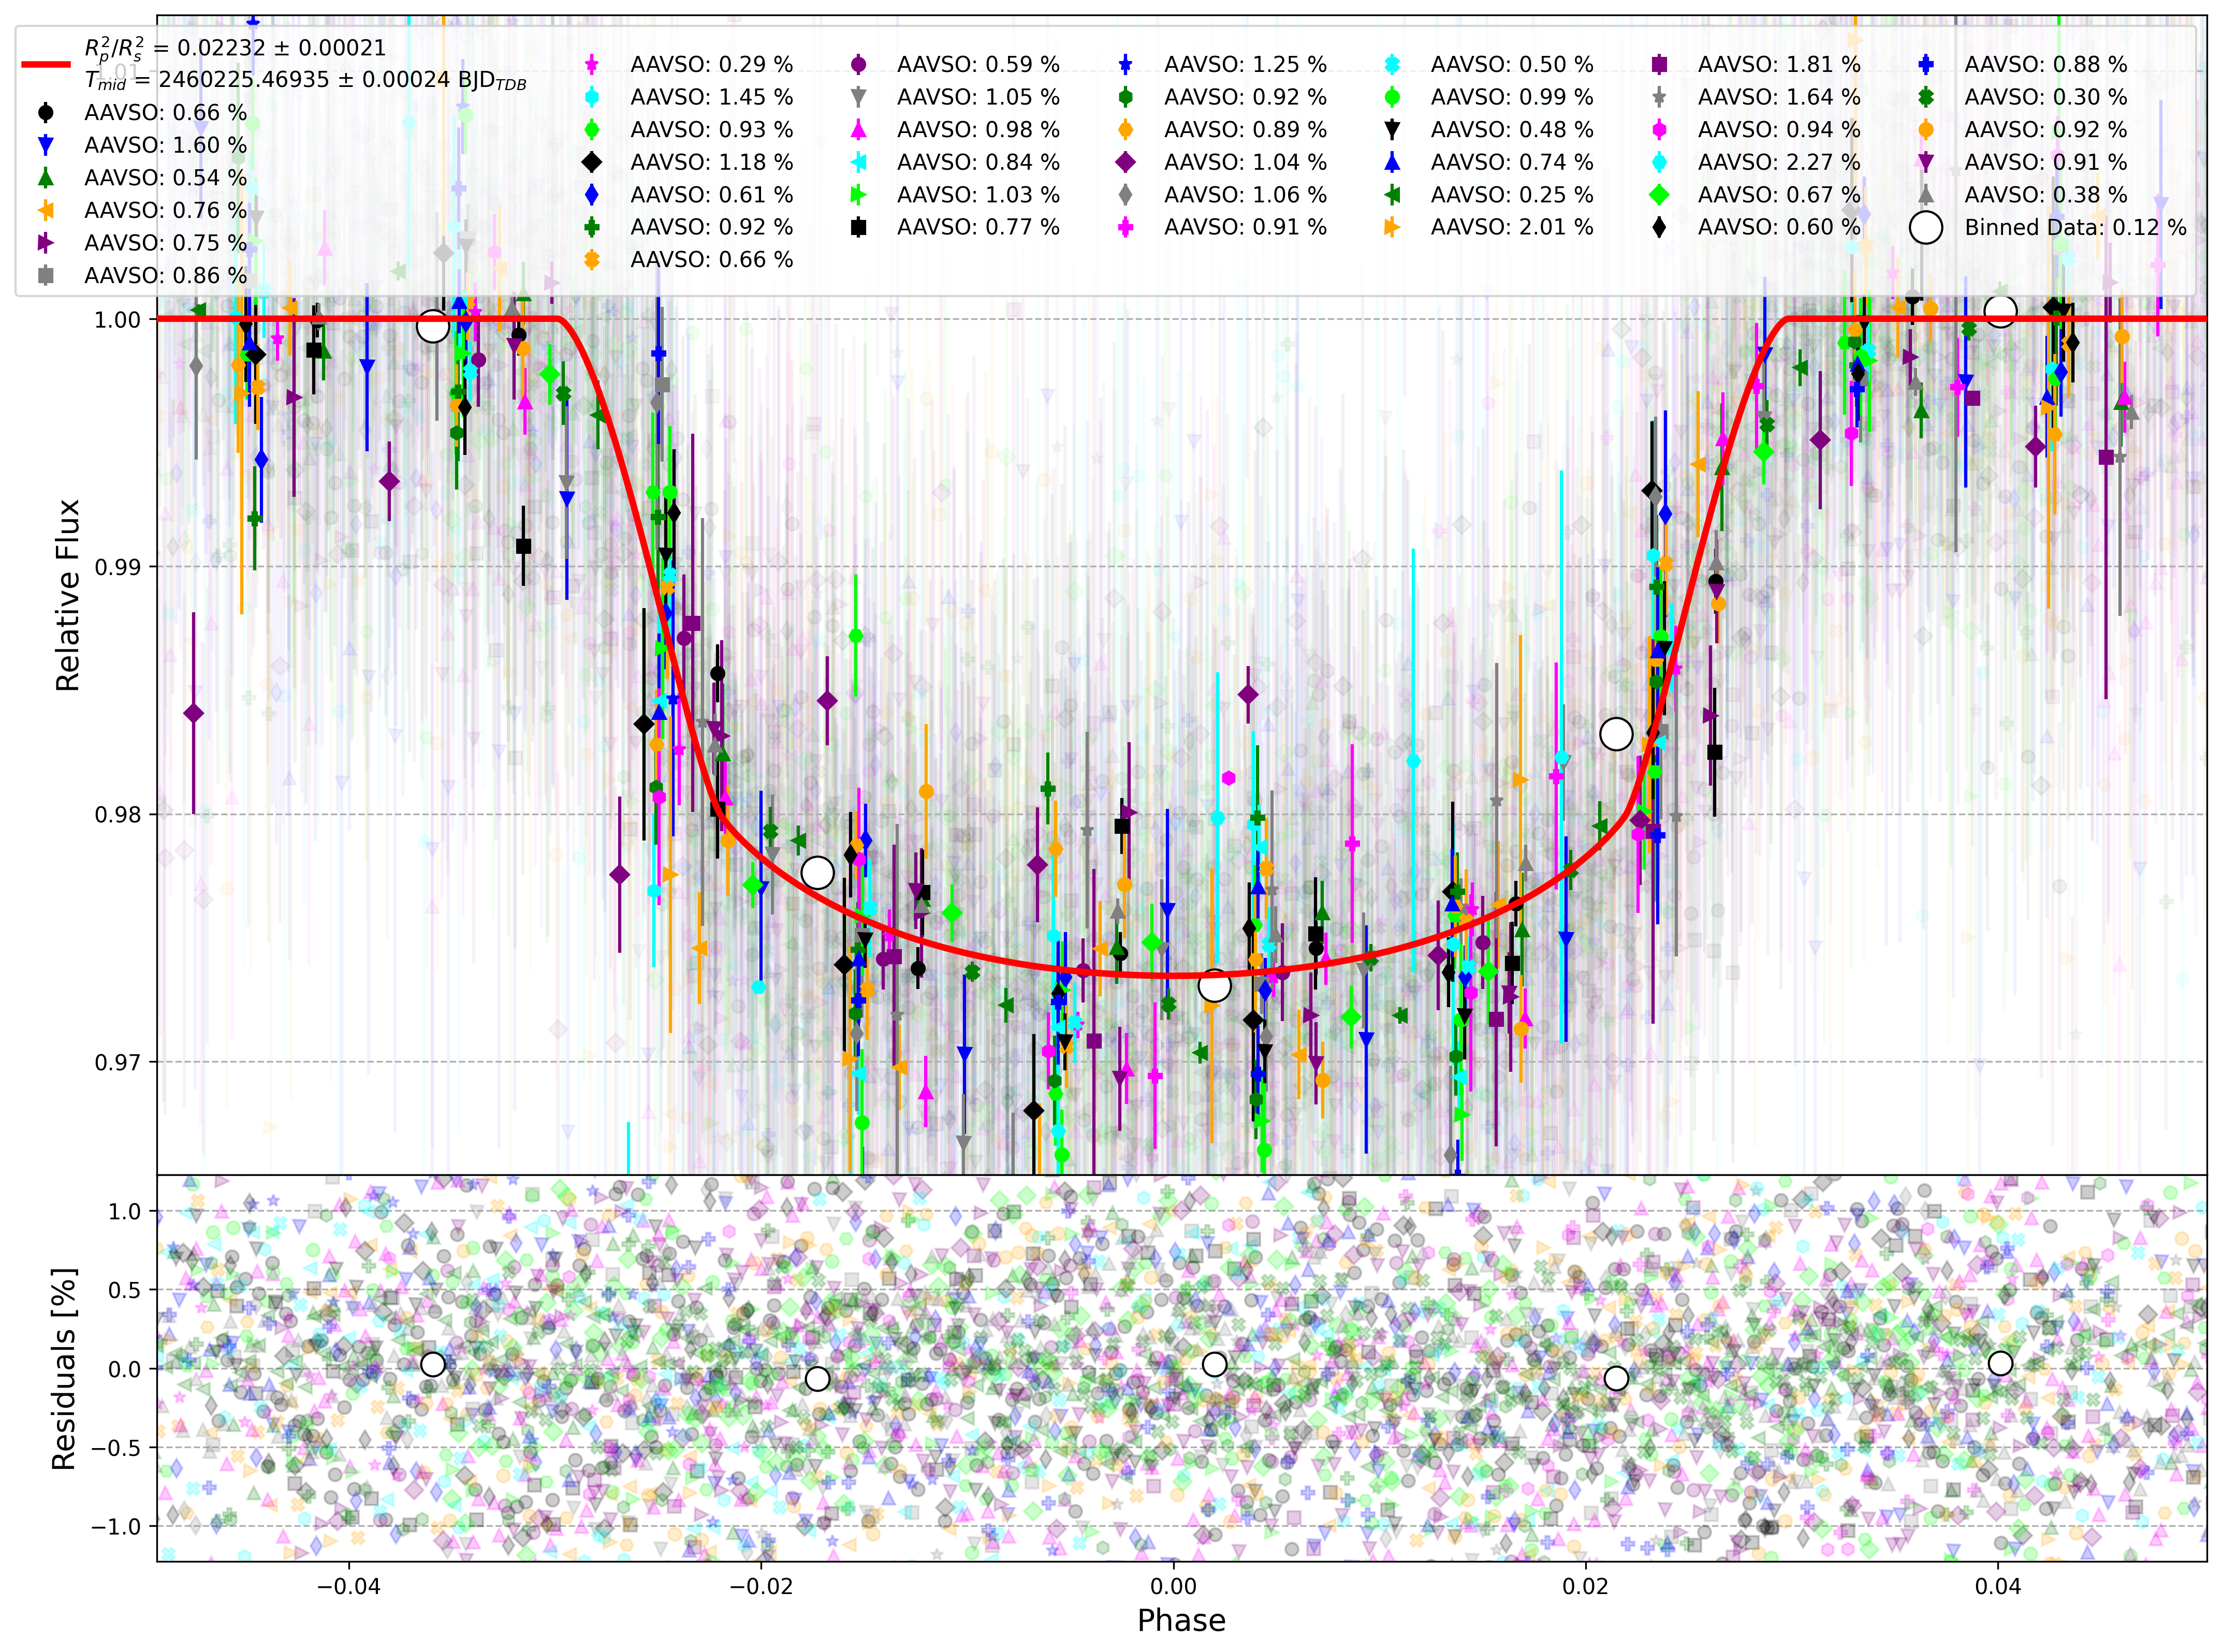The height and width of the screenshot is (1652, 2222).
Task: Select legend entry AAVSO: 0.25 %
Action: (x=1512, y=195)
